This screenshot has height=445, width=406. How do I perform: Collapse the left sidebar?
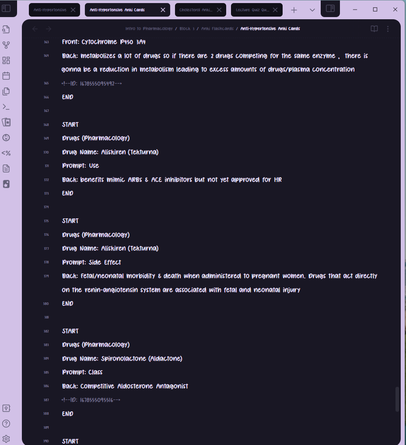point(6,9)
